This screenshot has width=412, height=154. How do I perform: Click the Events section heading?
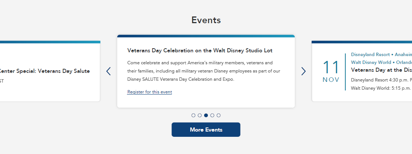(206, 20)
